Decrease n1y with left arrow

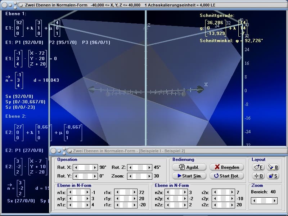pos(70,198)
